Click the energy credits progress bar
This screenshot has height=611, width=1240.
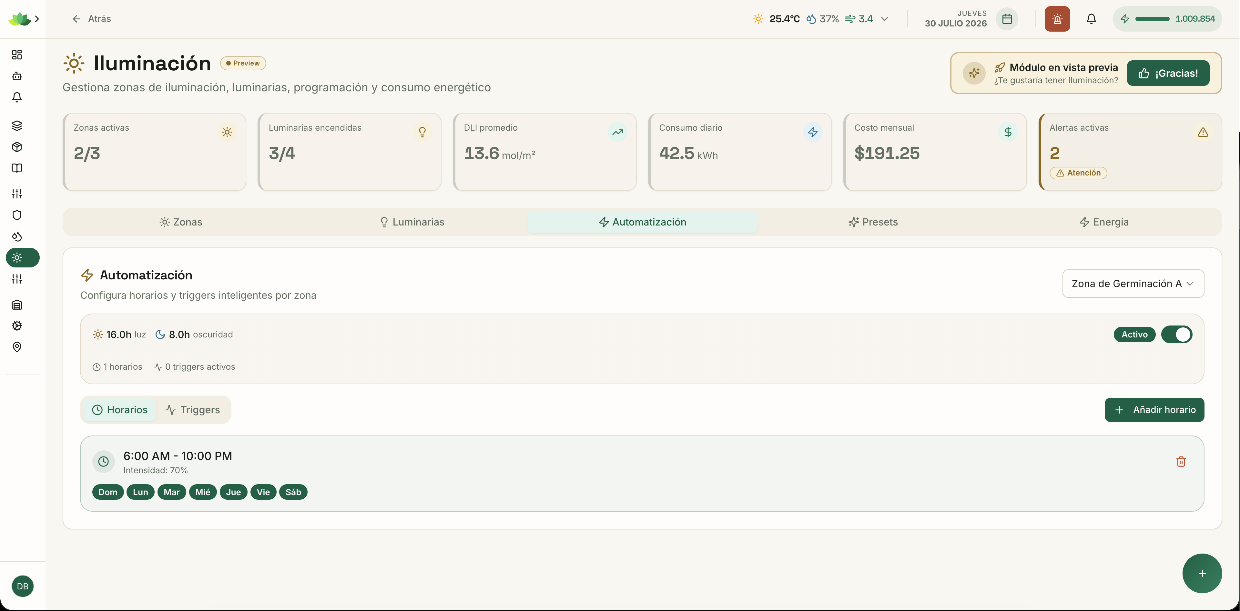1152,19
